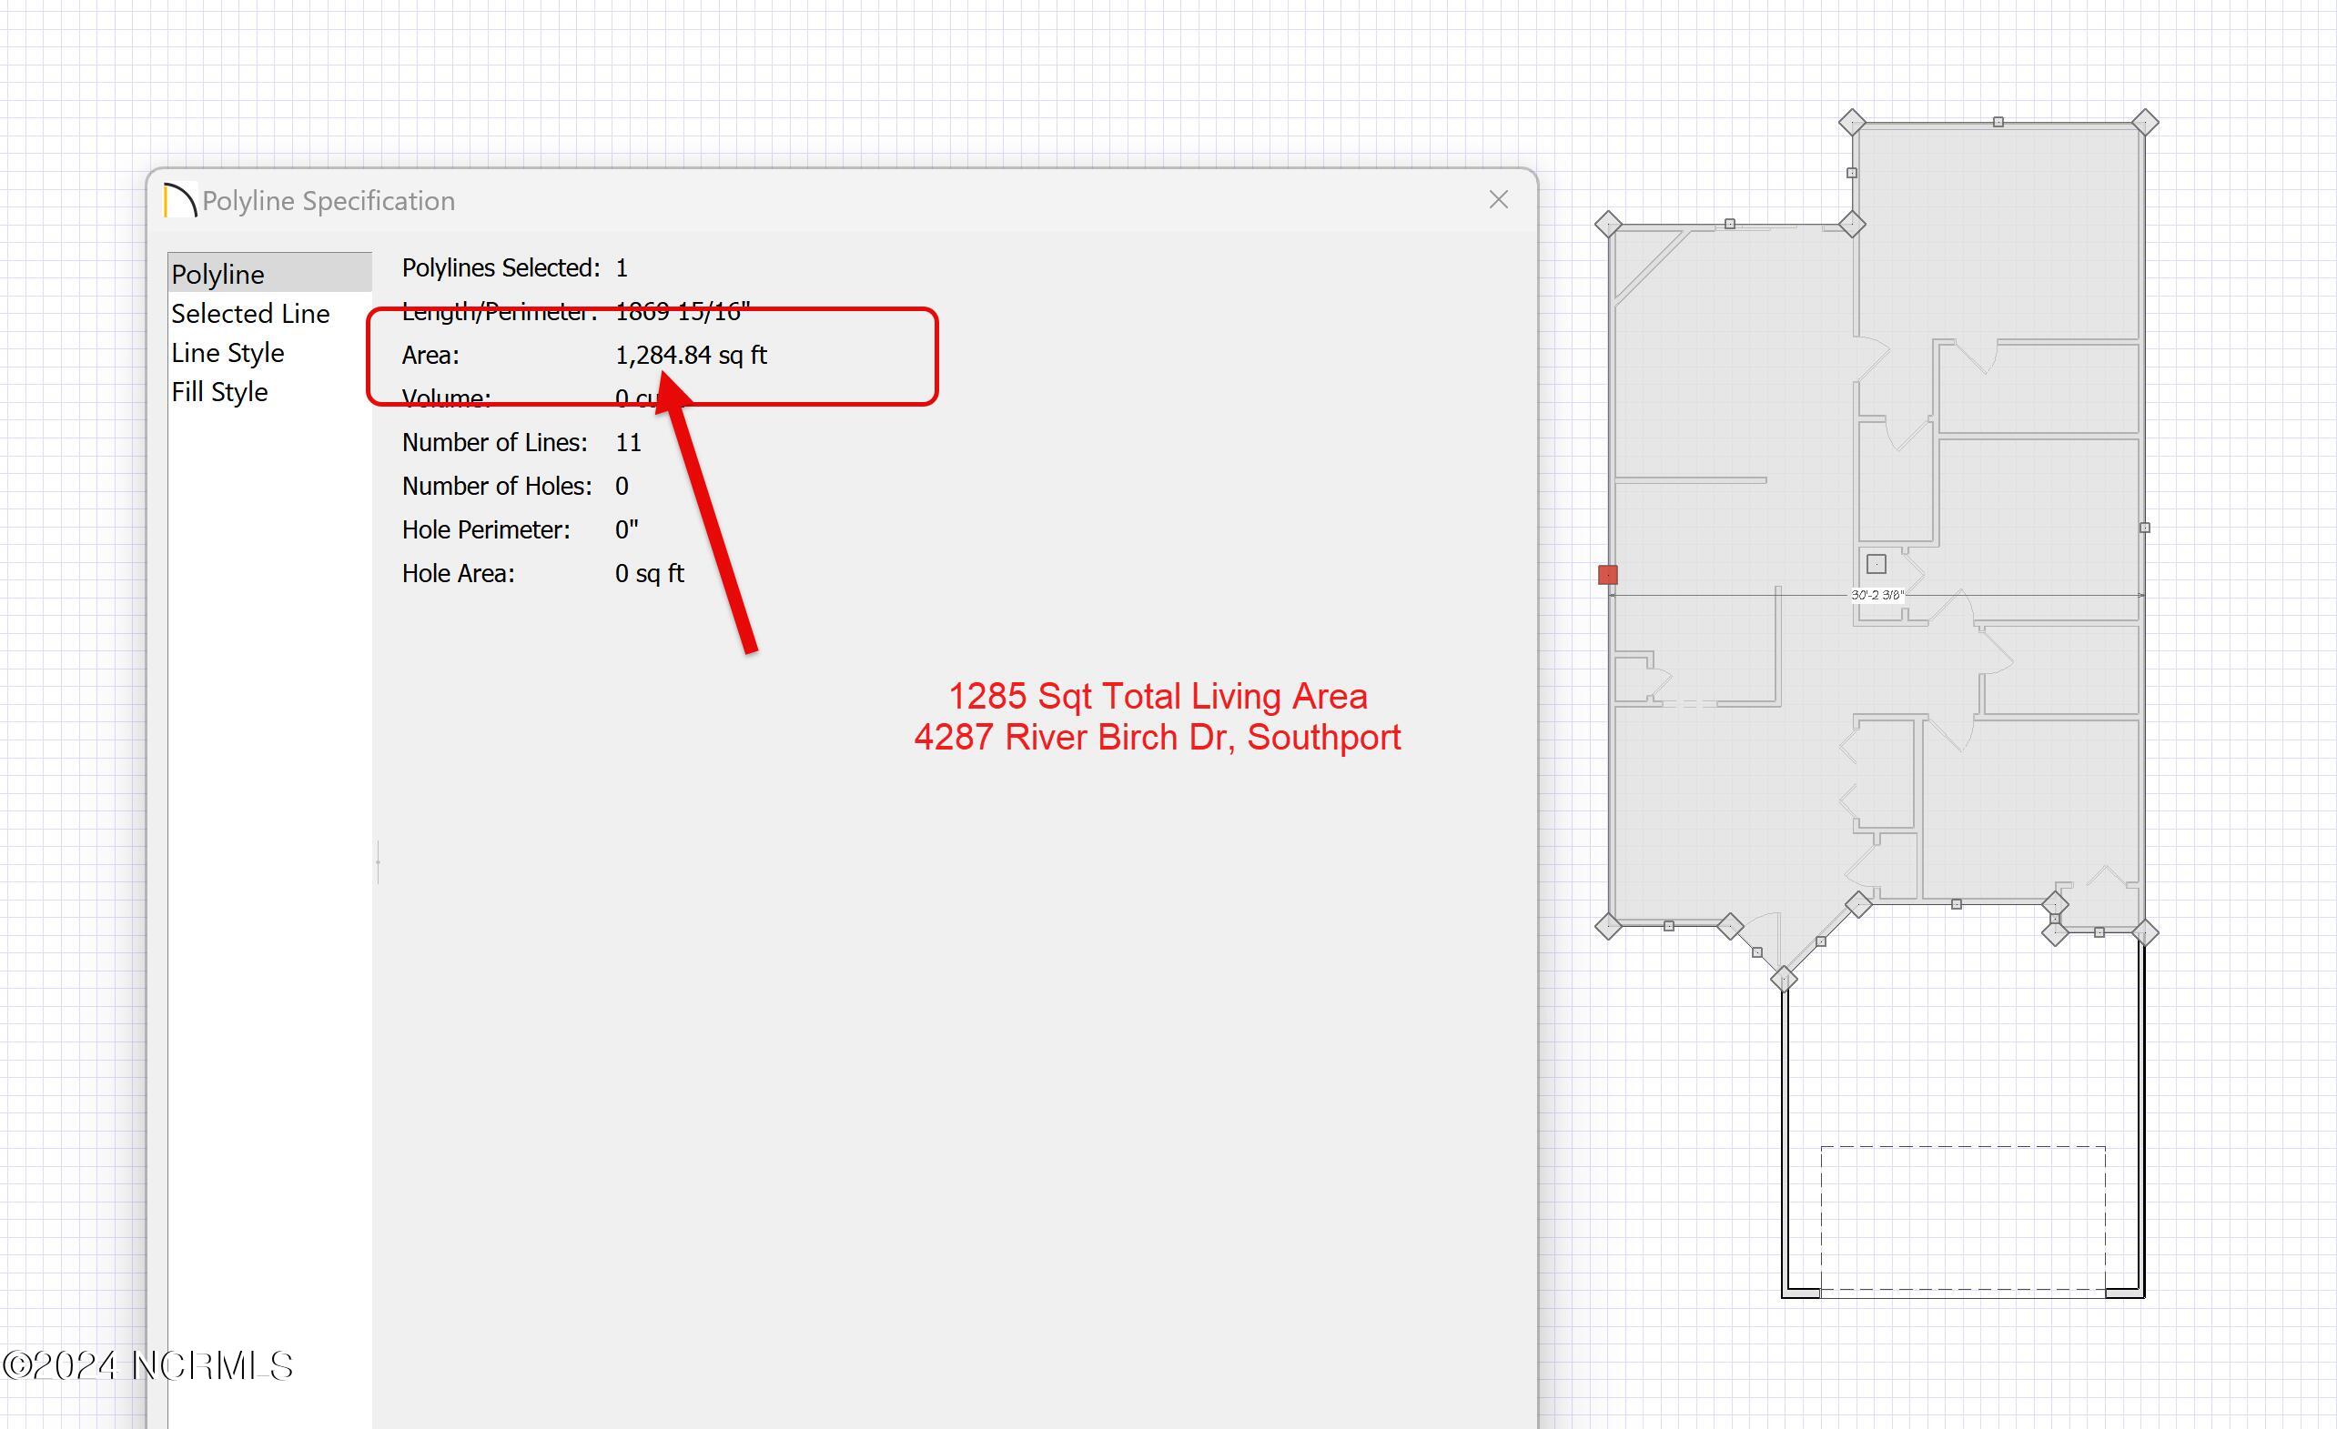Click the red 4287 River Birch Dr text
Screen dimensions: 2337x1429
(1157, 738)
